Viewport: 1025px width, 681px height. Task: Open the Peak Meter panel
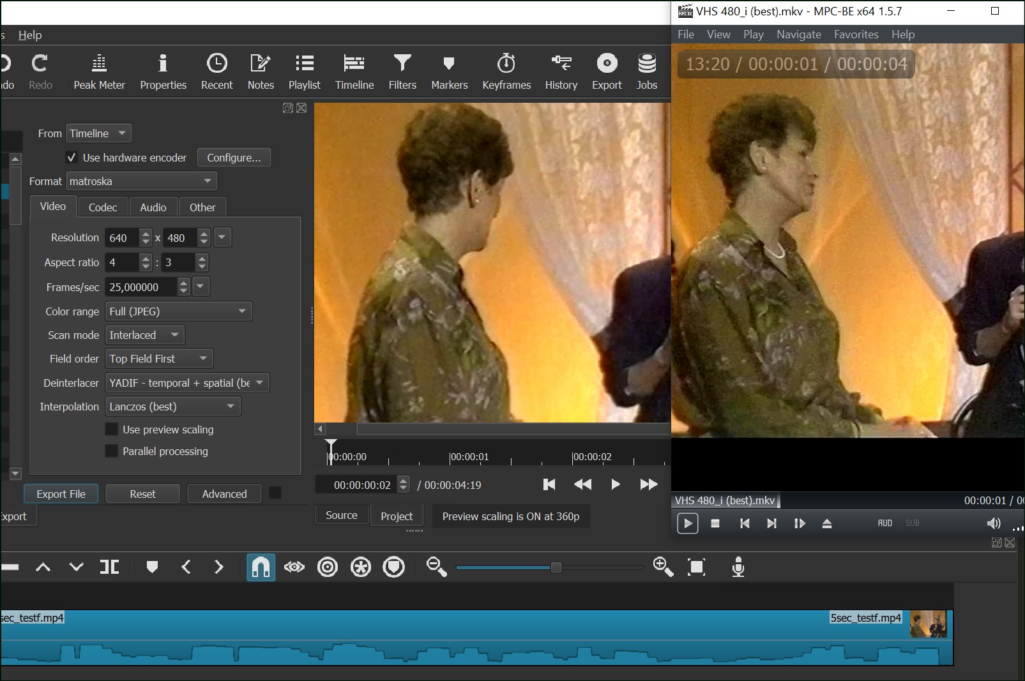point(99,71)
